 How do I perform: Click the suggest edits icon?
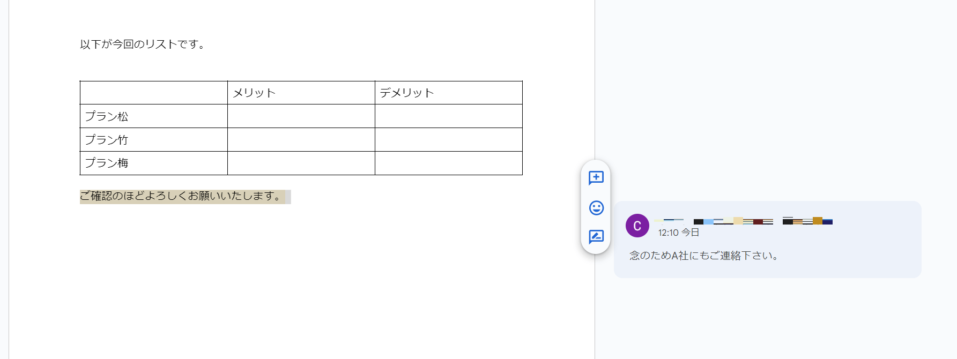(596, 237)
